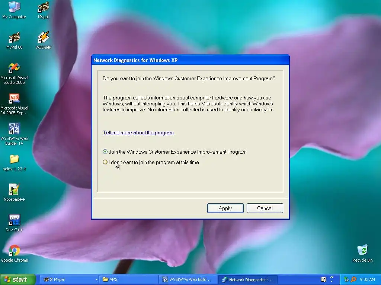This screenshot has height=285, width=381.
Task: Select the nginx-1.23.4 folder on the desktop
Action: [14, 163]
